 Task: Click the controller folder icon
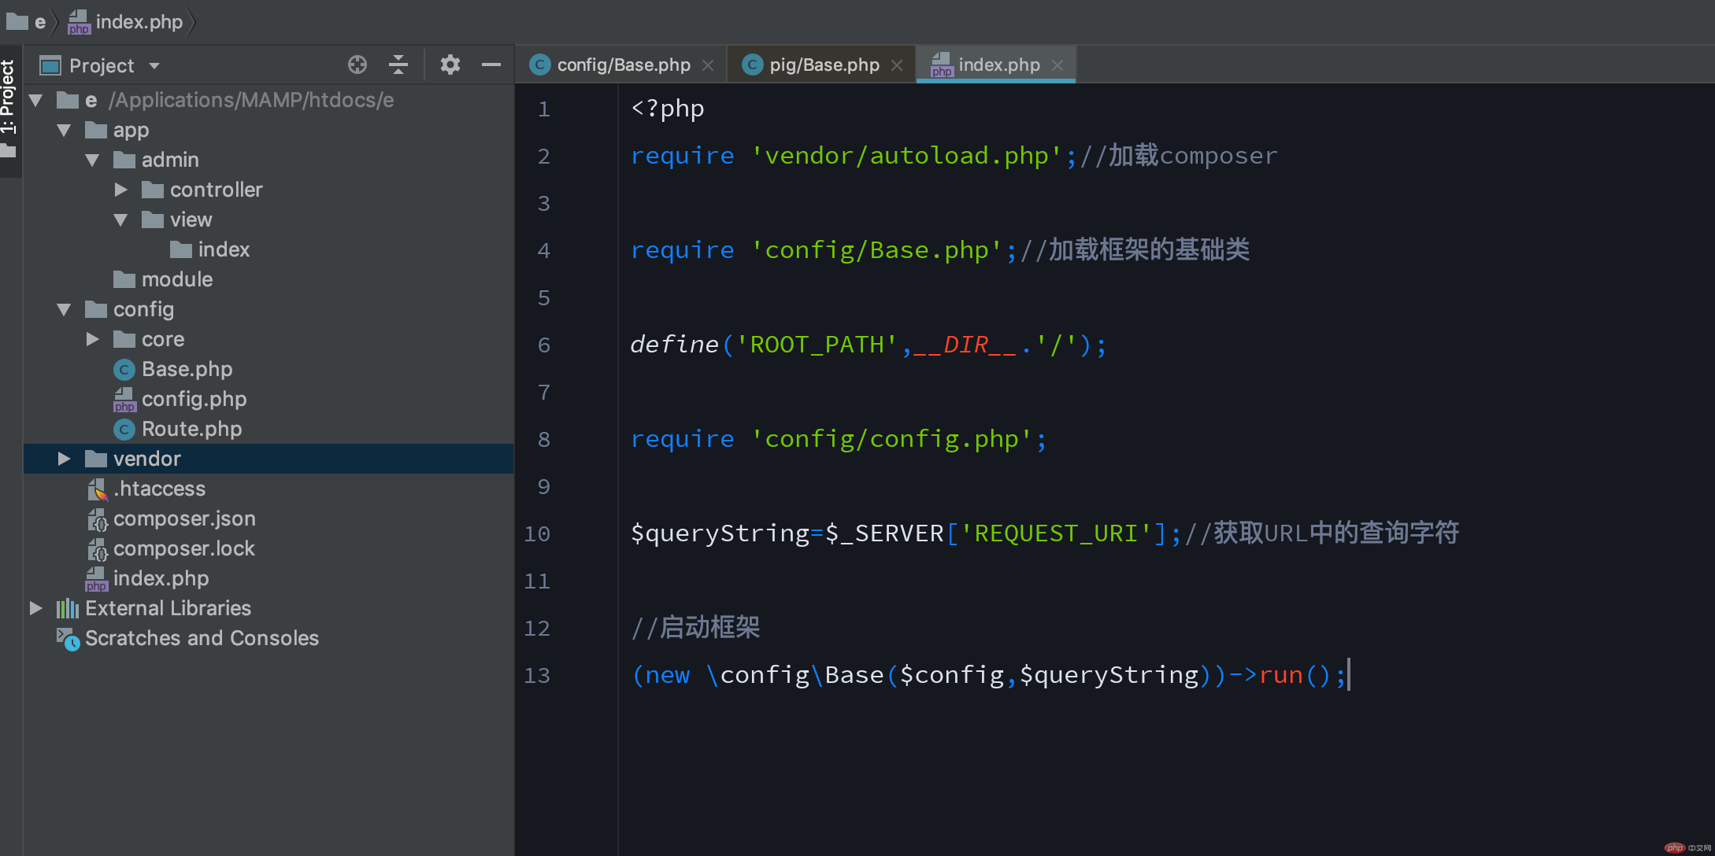[x=153, y=190]
